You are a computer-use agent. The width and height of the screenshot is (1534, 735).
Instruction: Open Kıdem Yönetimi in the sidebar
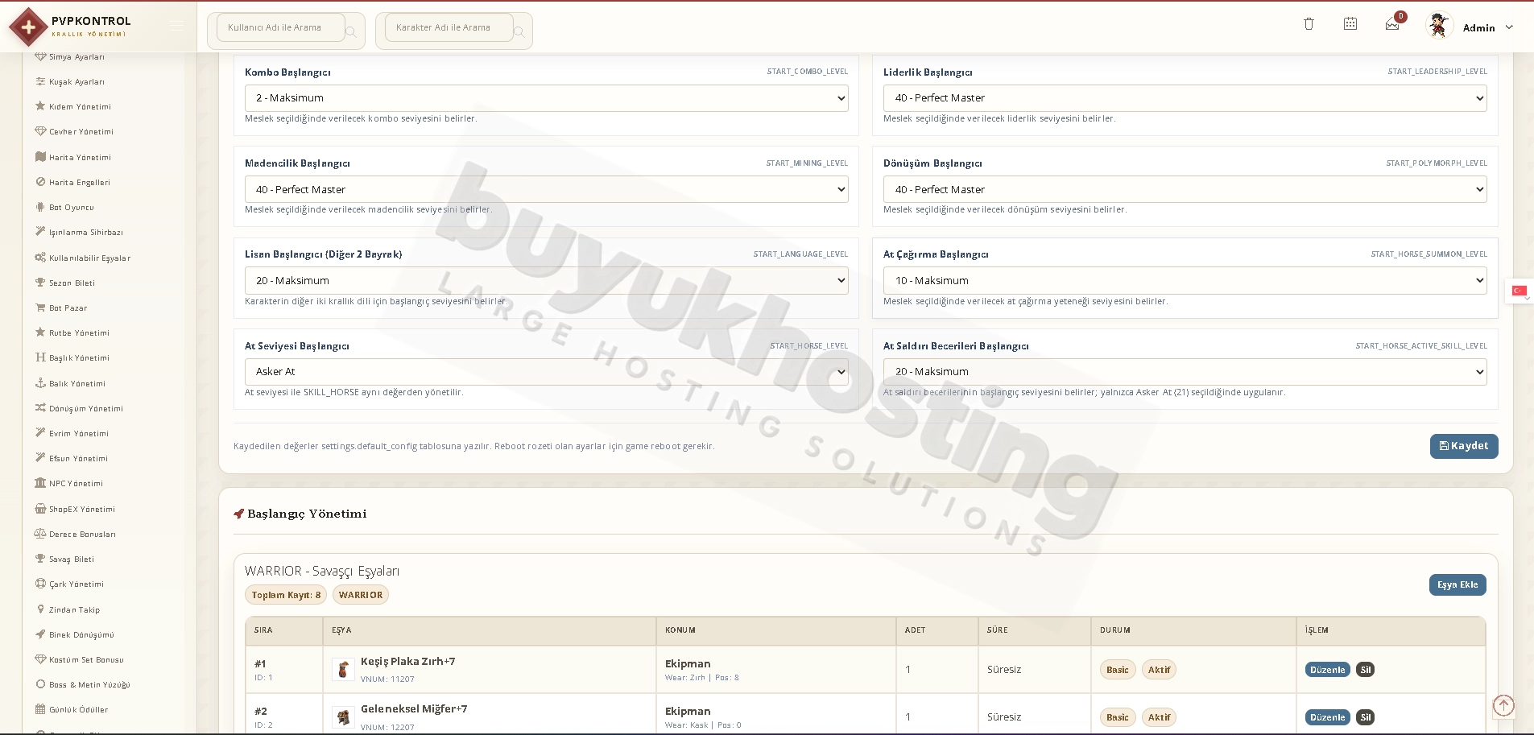click(80, 106)
